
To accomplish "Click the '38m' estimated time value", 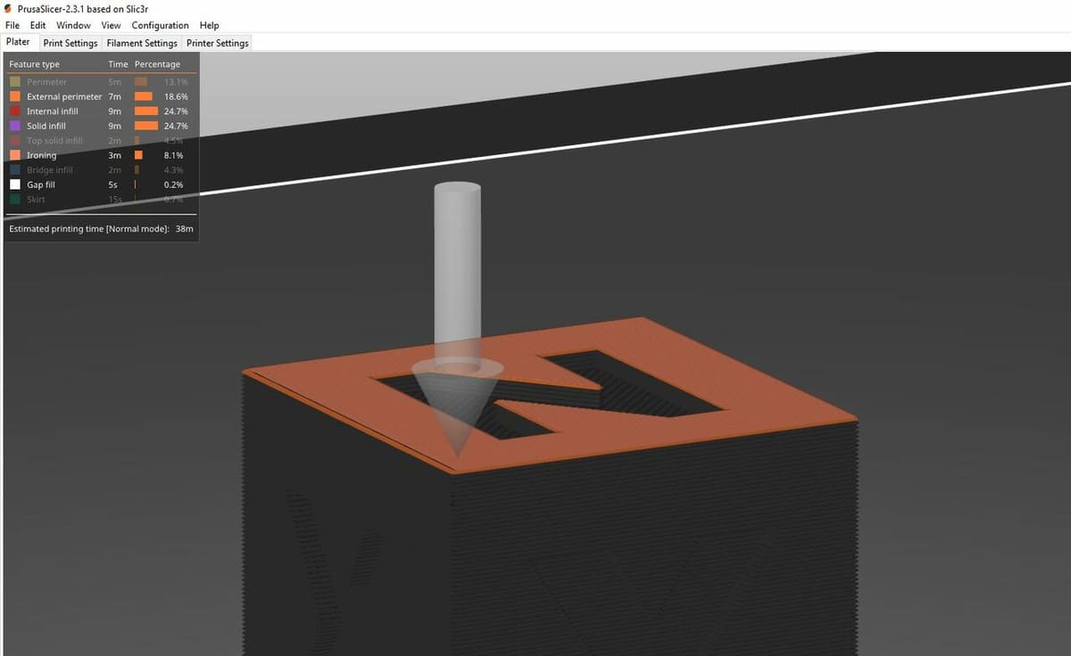I will [185, 229].
